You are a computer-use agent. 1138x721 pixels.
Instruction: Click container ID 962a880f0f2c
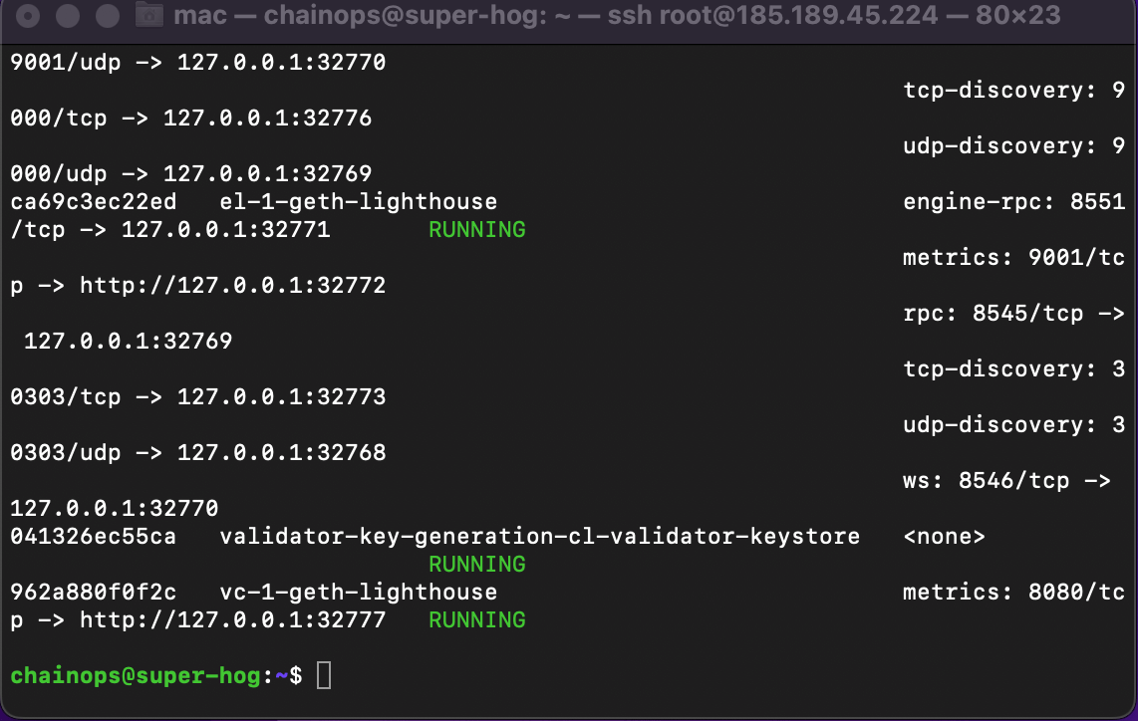pos(94,593)
